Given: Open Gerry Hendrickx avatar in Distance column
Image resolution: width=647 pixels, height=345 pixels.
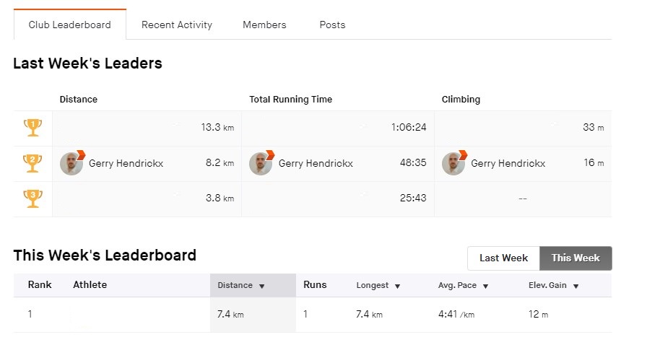Looking at the screenshot, I should pyautogui.click(x=71, y=164).
